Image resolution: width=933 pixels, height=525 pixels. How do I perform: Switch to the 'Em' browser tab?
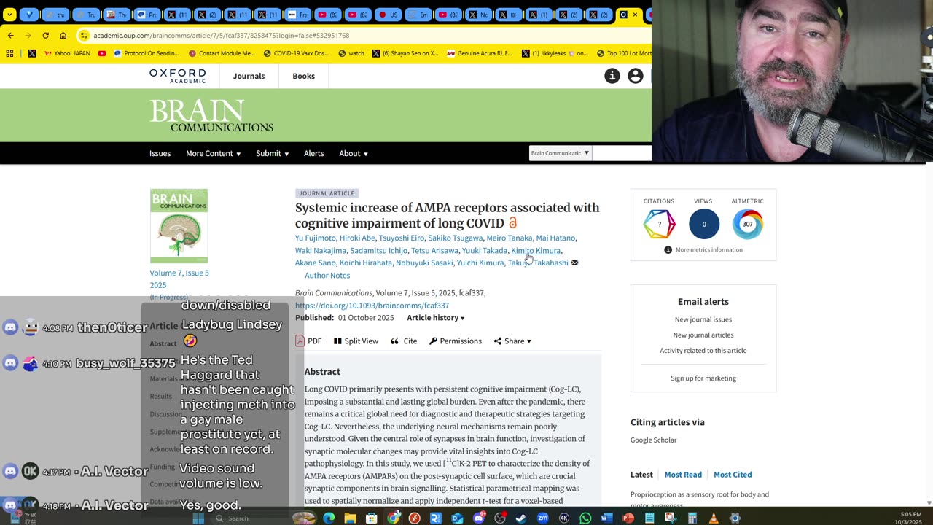tap(417, 15)
